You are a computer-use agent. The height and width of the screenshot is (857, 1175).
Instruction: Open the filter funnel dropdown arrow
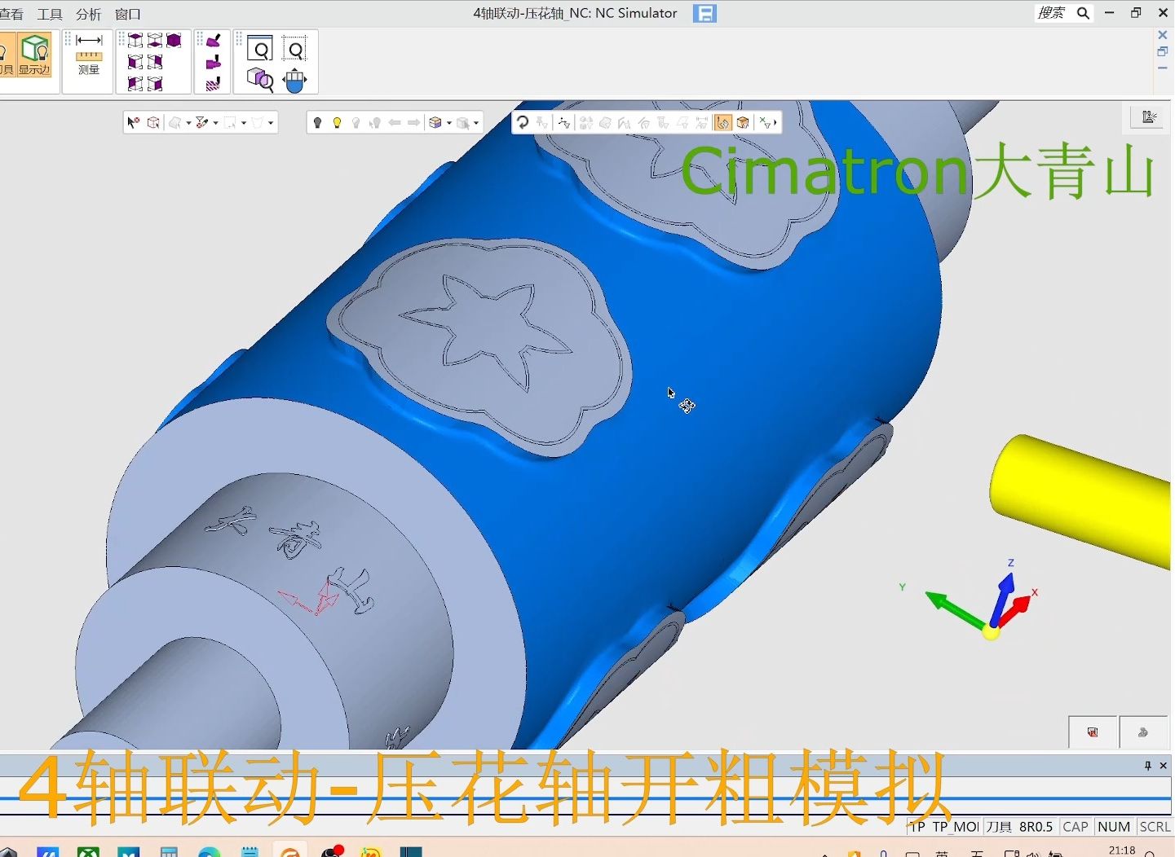(x=216, y=123)
